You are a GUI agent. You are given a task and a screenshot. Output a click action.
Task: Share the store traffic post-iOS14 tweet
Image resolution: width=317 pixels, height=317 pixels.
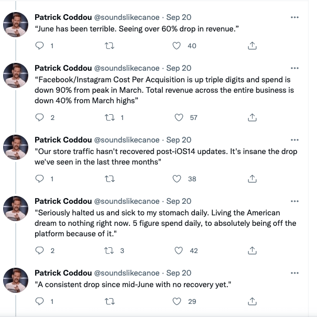(x=252, y=179)
